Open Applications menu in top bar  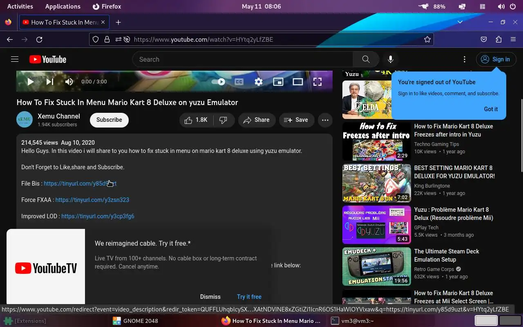point(63,7)
